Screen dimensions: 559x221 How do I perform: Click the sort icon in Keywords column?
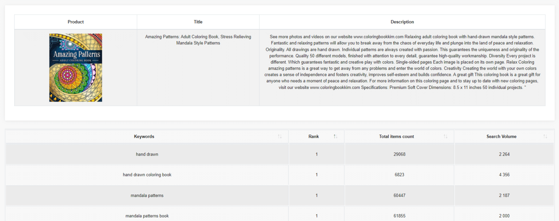[279, 136]
